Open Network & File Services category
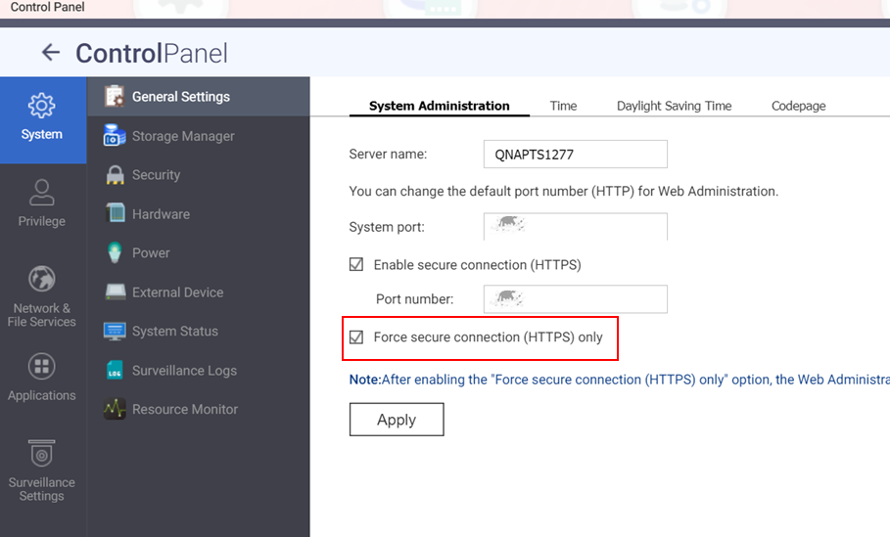The height and width of the screenshot is (537, 890). coord(42,294)
